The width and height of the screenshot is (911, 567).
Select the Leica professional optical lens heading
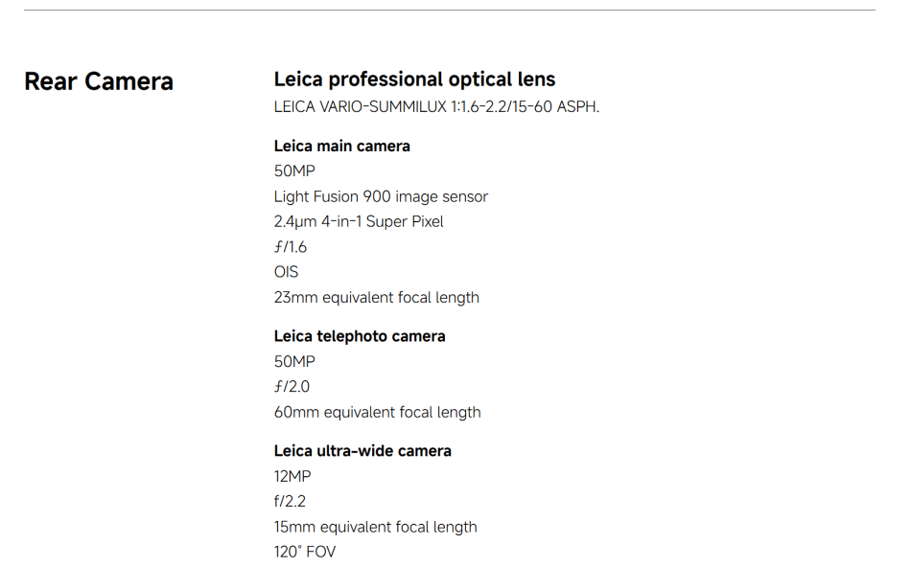coord(414,79)
